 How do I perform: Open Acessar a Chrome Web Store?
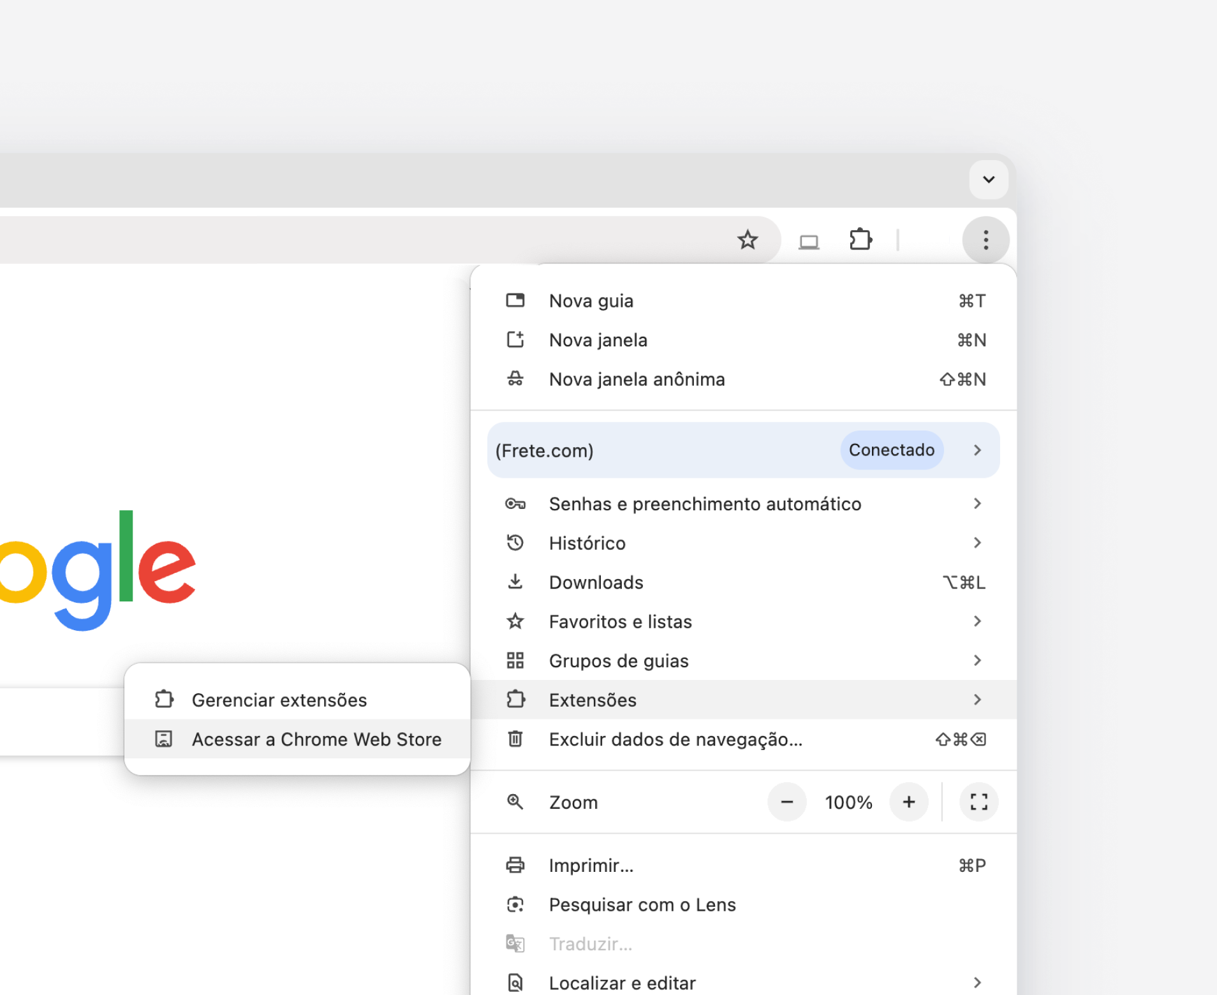click(316, 739)
